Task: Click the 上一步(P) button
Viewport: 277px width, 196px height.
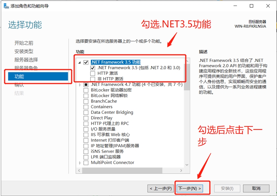Action: click(x=161, y=188)
